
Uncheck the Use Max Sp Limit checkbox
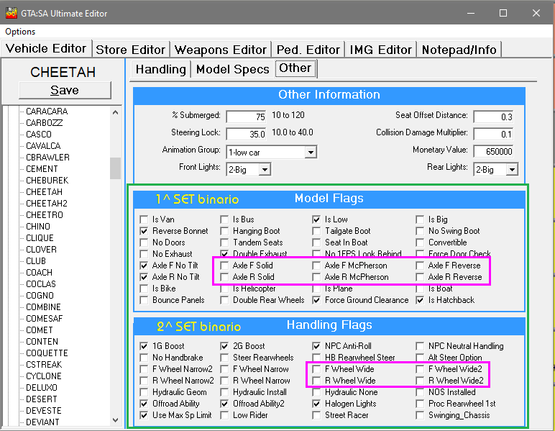(x=144, y=415)
